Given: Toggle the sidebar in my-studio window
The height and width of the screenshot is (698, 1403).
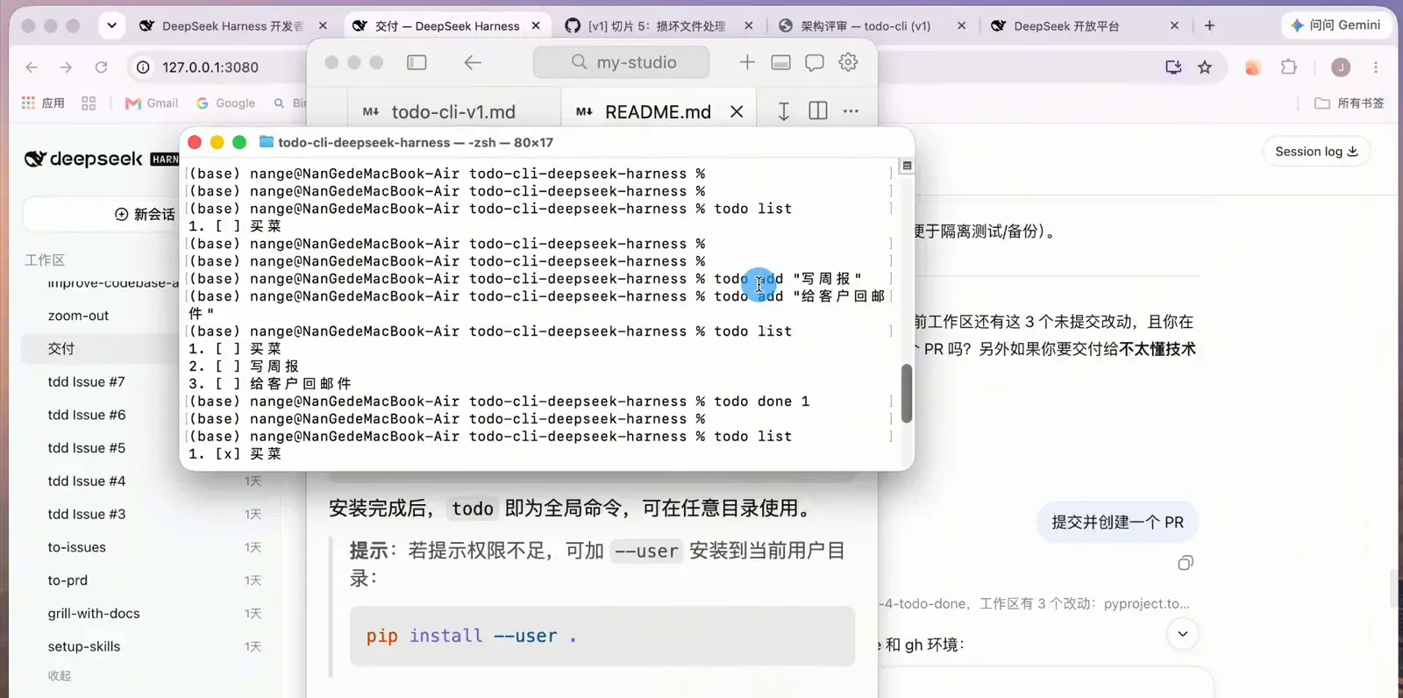Looking at the screenshot, I should 417,62.
